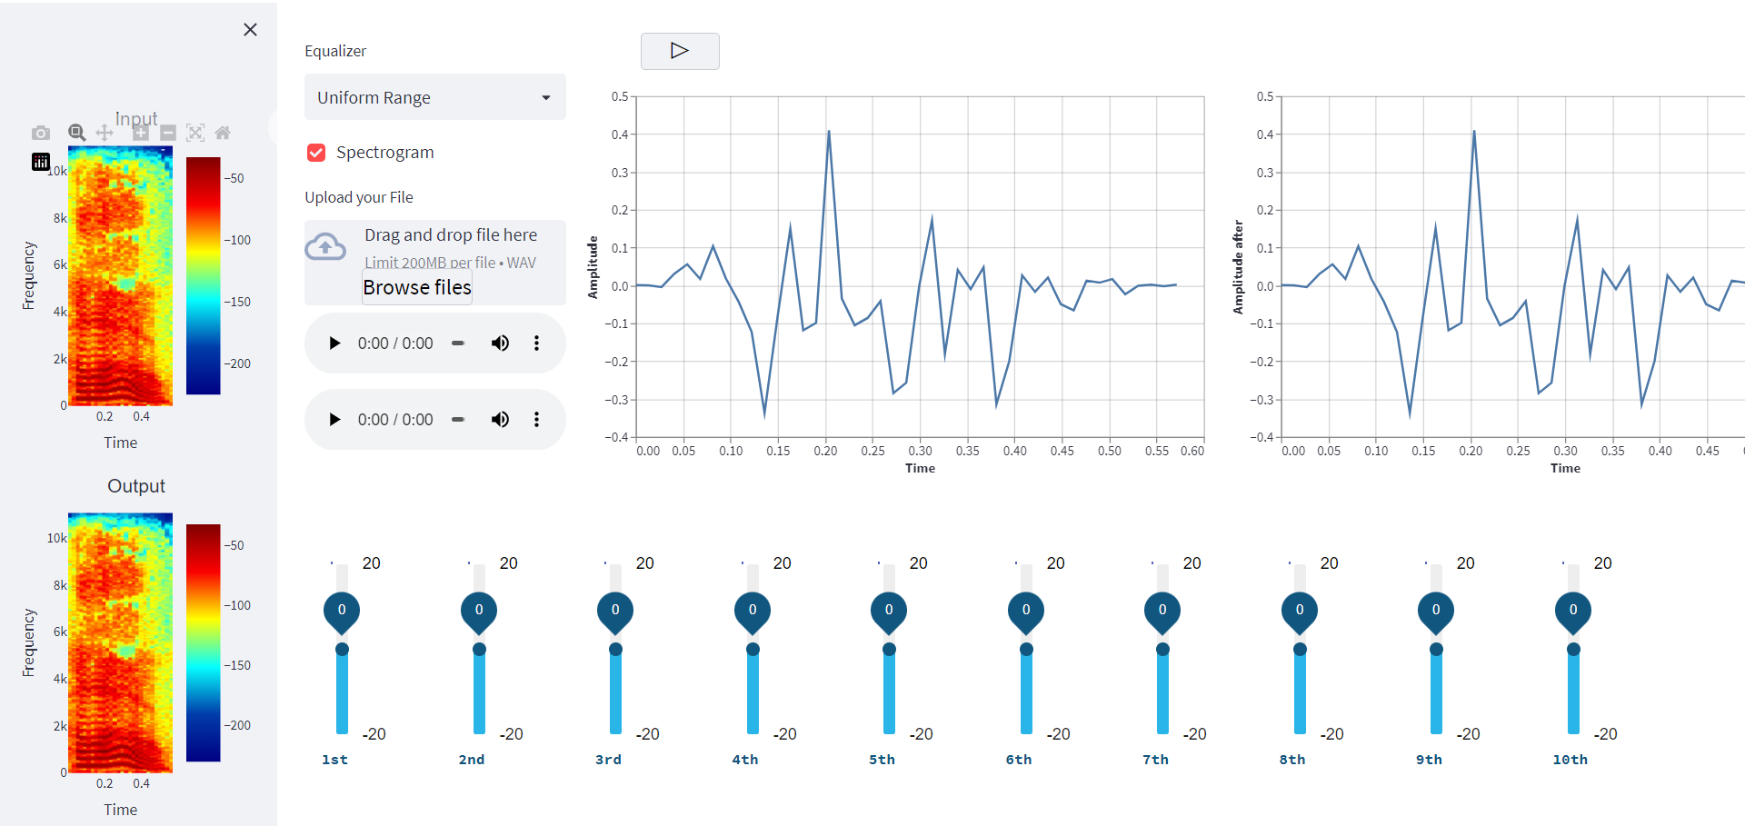Screen dimensions: 1745x826
Task: Reset Input spectrogram view with the home icon
Action: pos(224,133)
